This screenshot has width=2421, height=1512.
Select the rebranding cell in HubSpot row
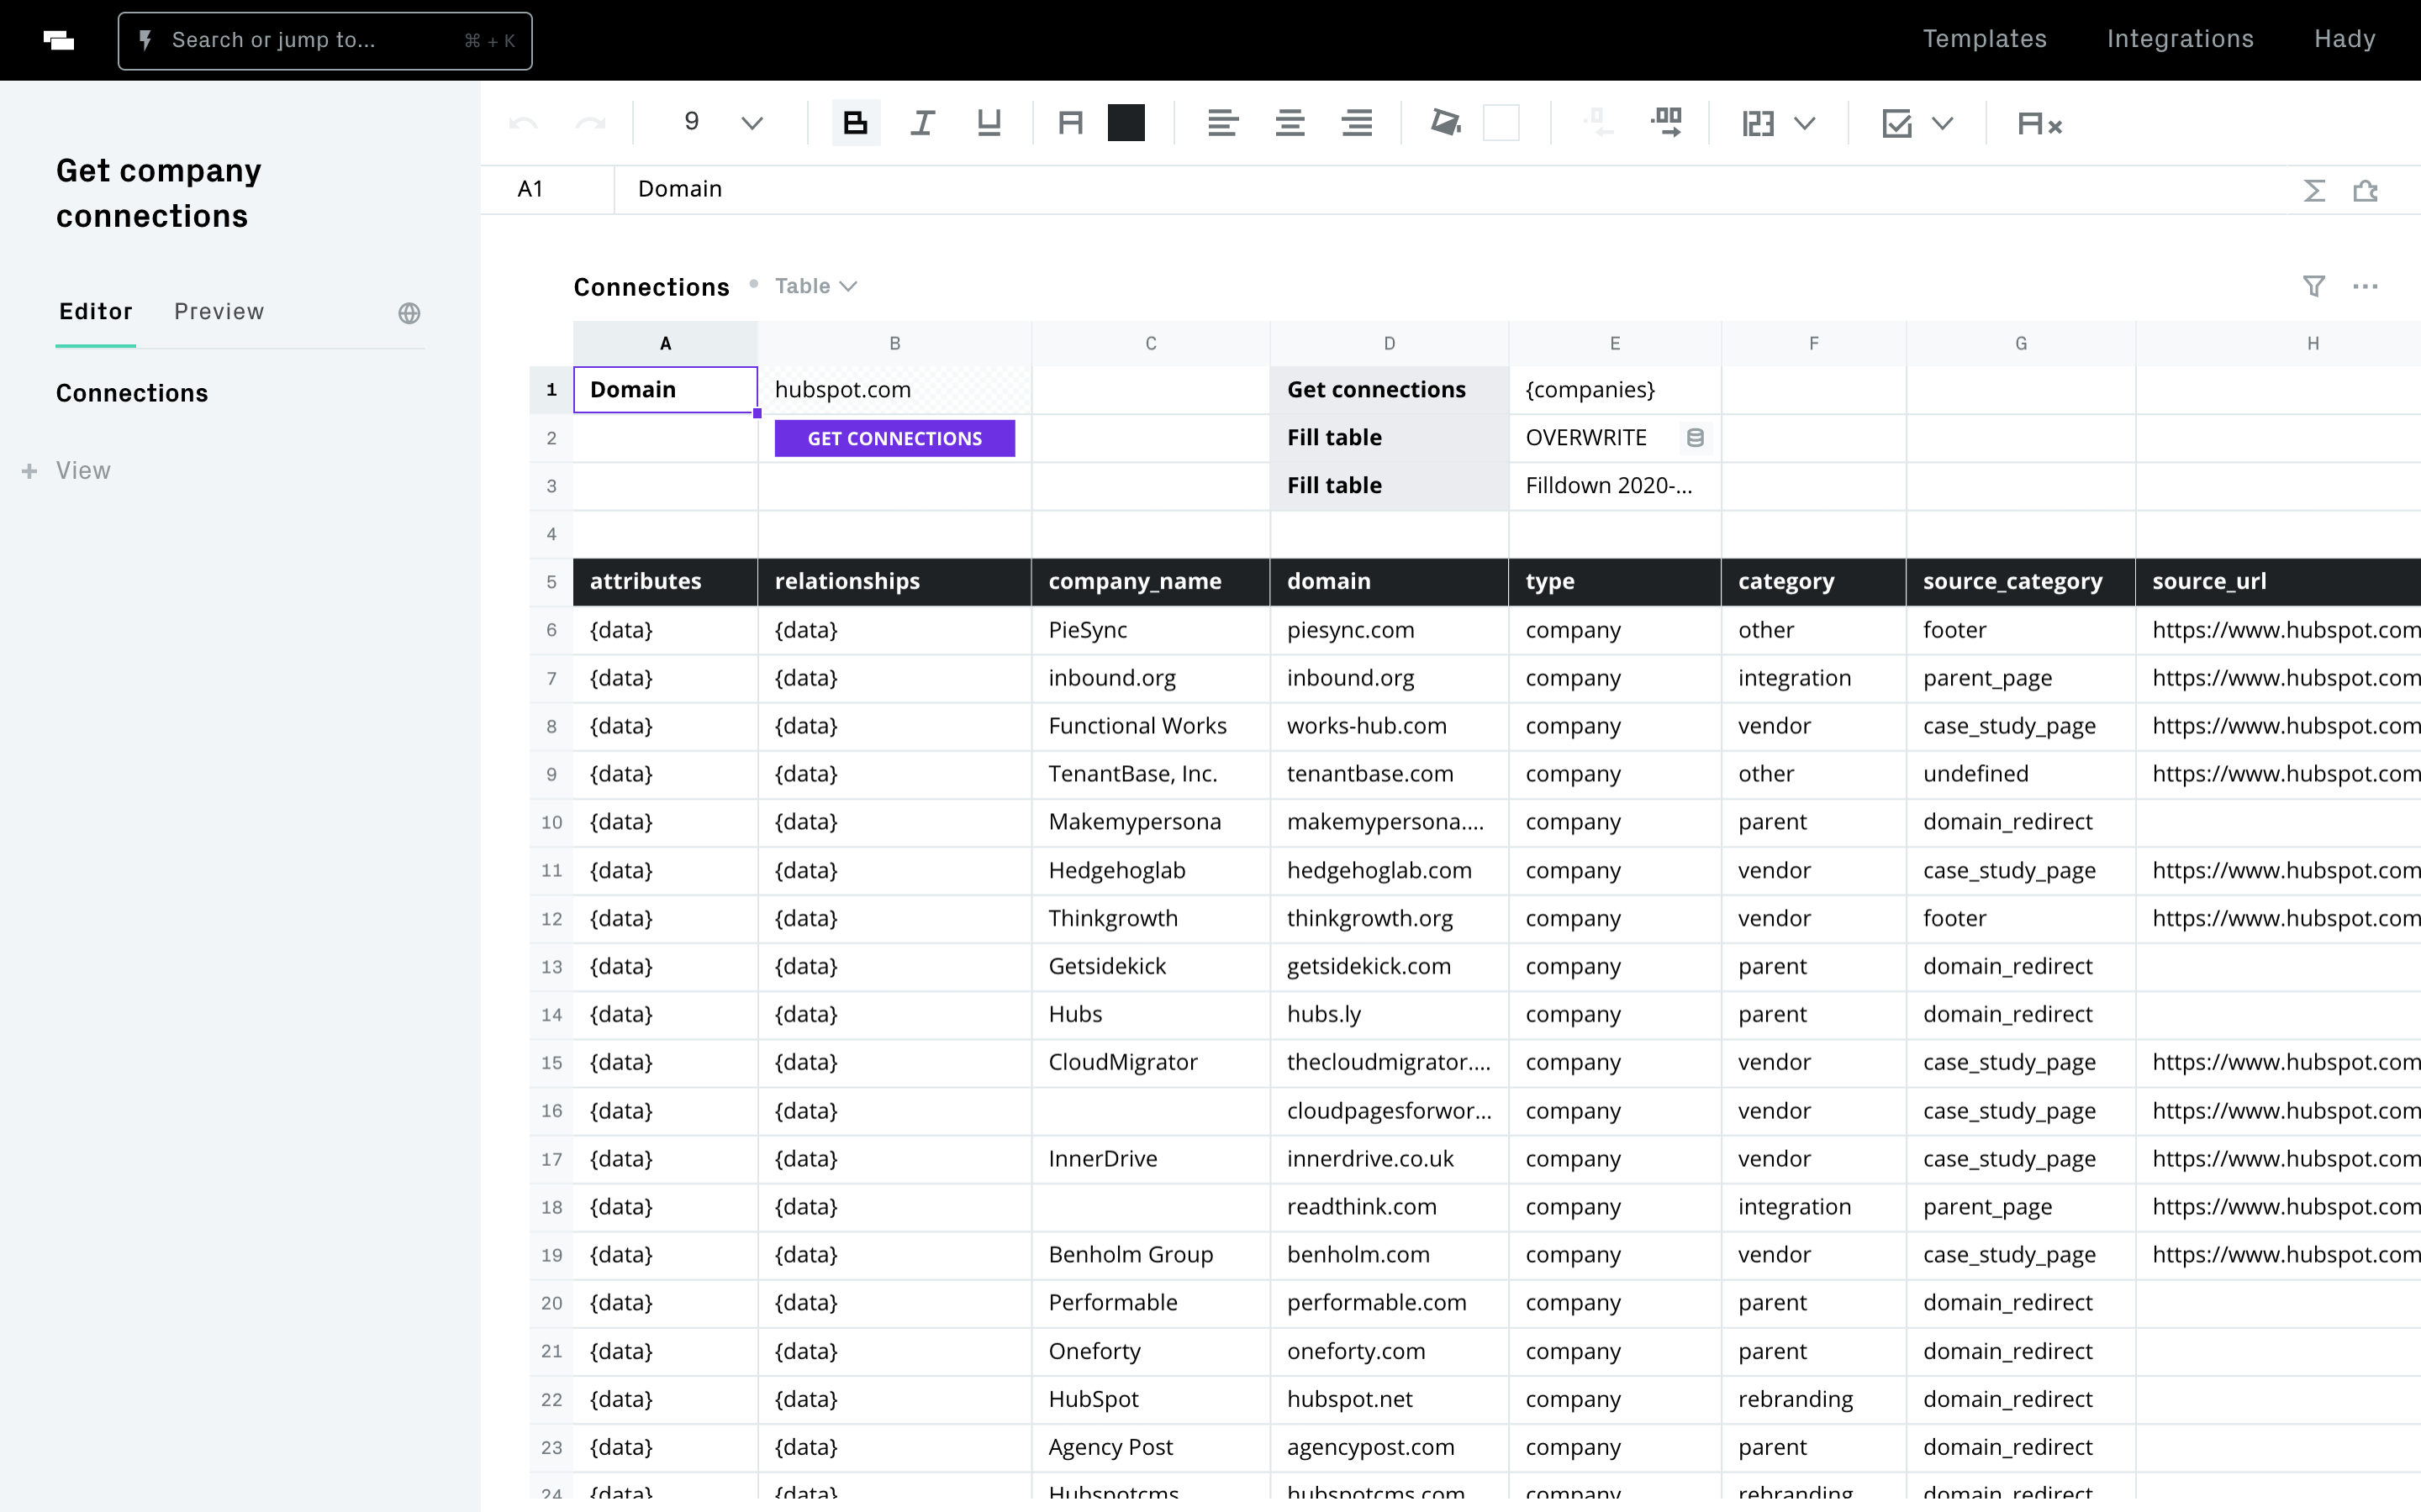tap(1812, 1400)
